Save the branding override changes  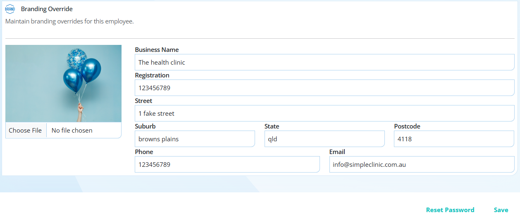501,210
